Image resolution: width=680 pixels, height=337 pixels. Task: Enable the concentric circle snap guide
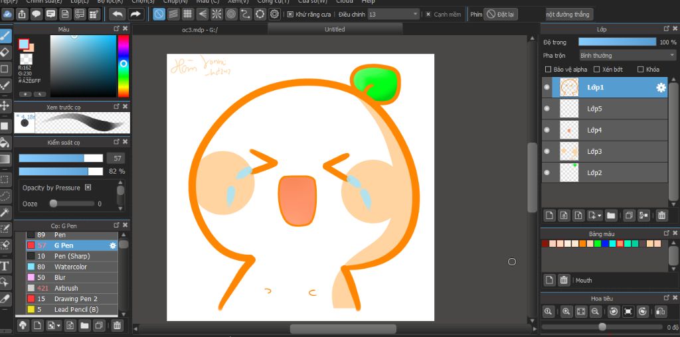pos(231,14)
